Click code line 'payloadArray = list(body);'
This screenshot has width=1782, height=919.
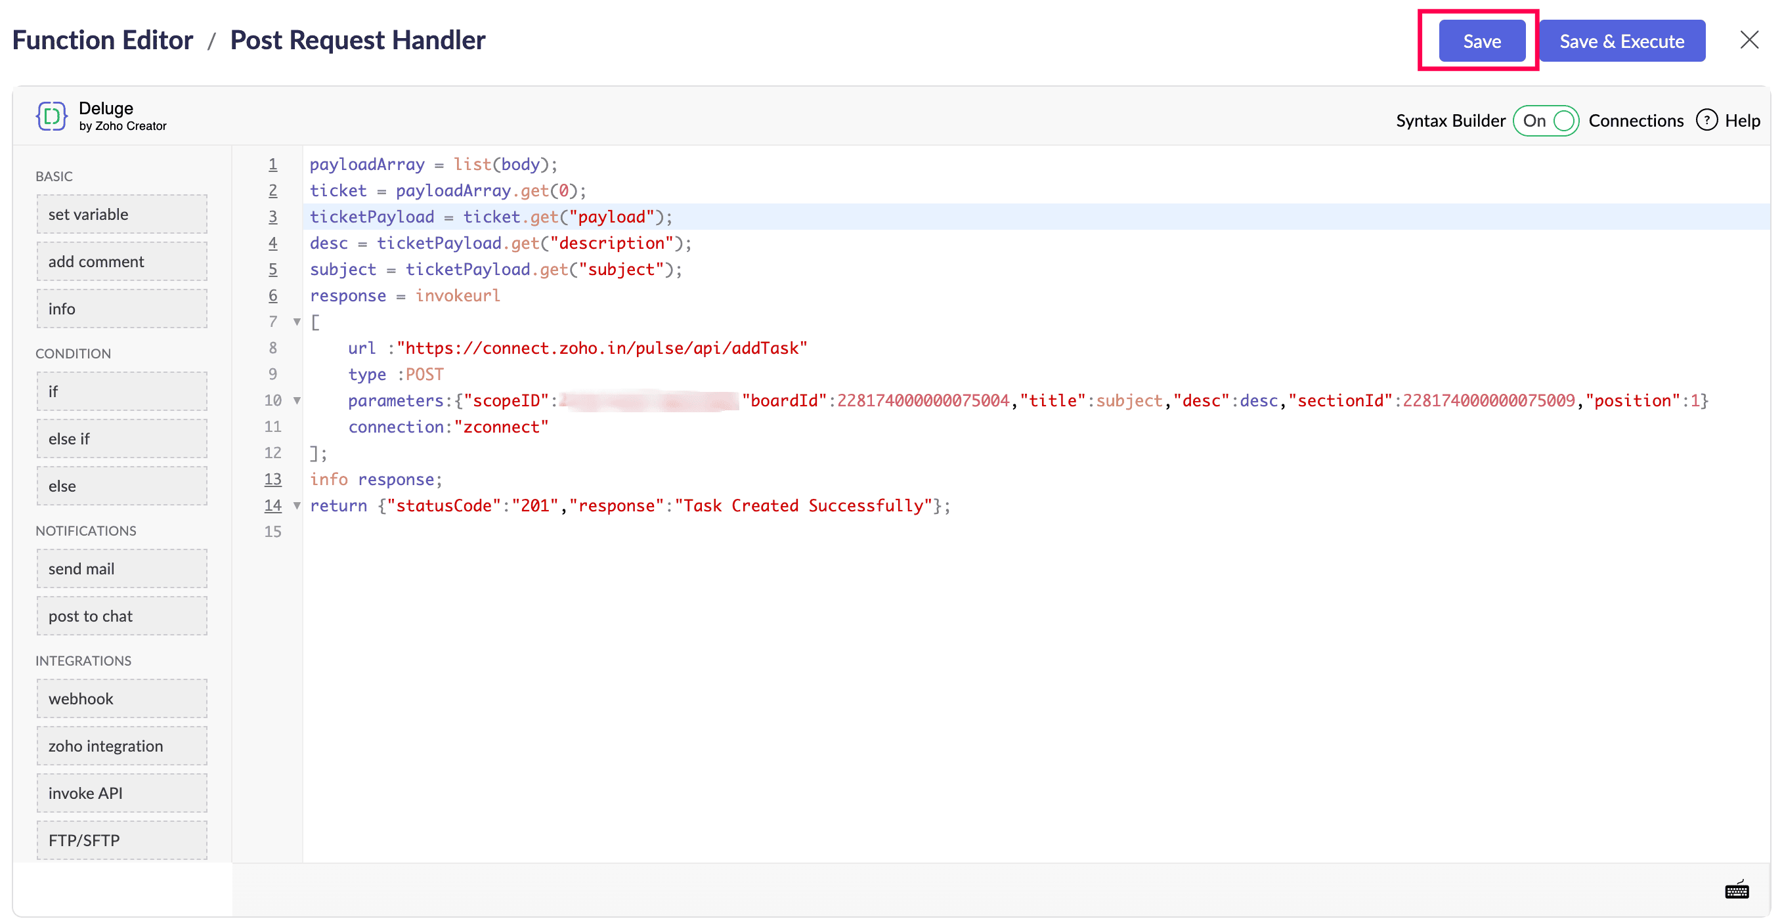(x=434, y=165)
